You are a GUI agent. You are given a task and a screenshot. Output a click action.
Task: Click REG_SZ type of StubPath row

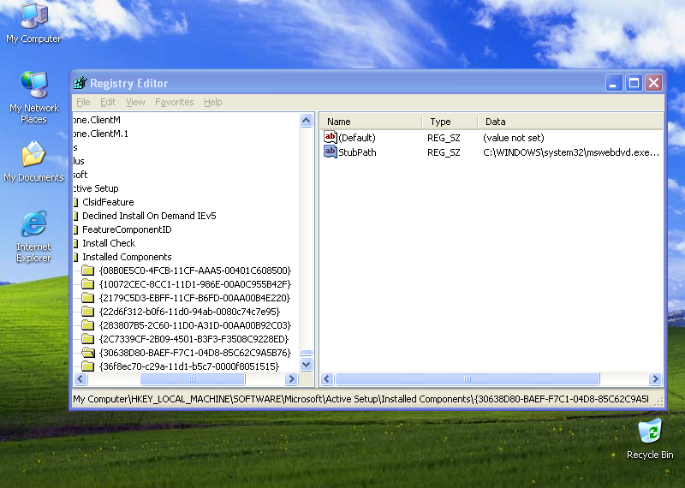point(444,152)
